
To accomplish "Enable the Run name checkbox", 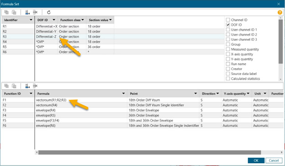I will point(228,64).
